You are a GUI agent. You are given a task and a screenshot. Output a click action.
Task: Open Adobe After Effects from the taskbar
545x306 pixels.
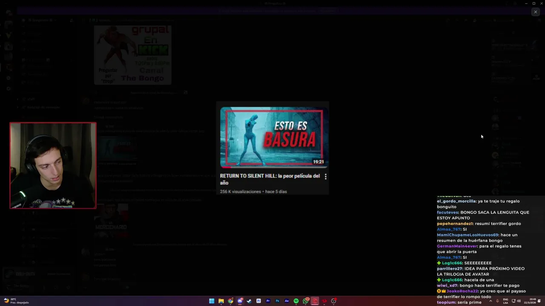(x=287, y=301)
